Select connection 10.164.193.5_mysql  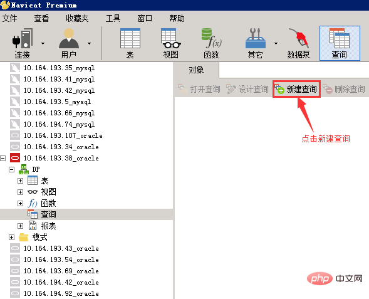pyautogui.click(x=57, y=102)
